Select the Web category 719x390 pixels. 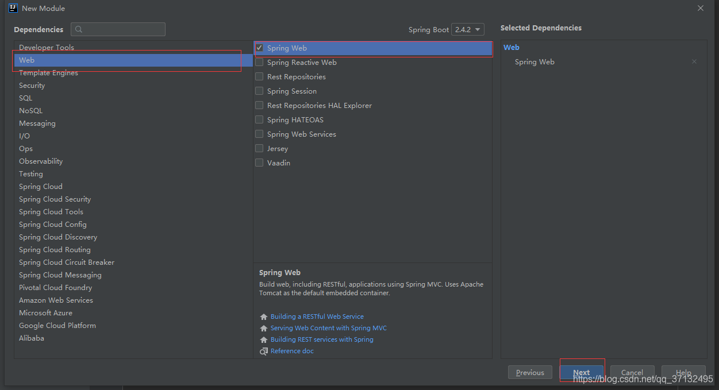point(133,60)
